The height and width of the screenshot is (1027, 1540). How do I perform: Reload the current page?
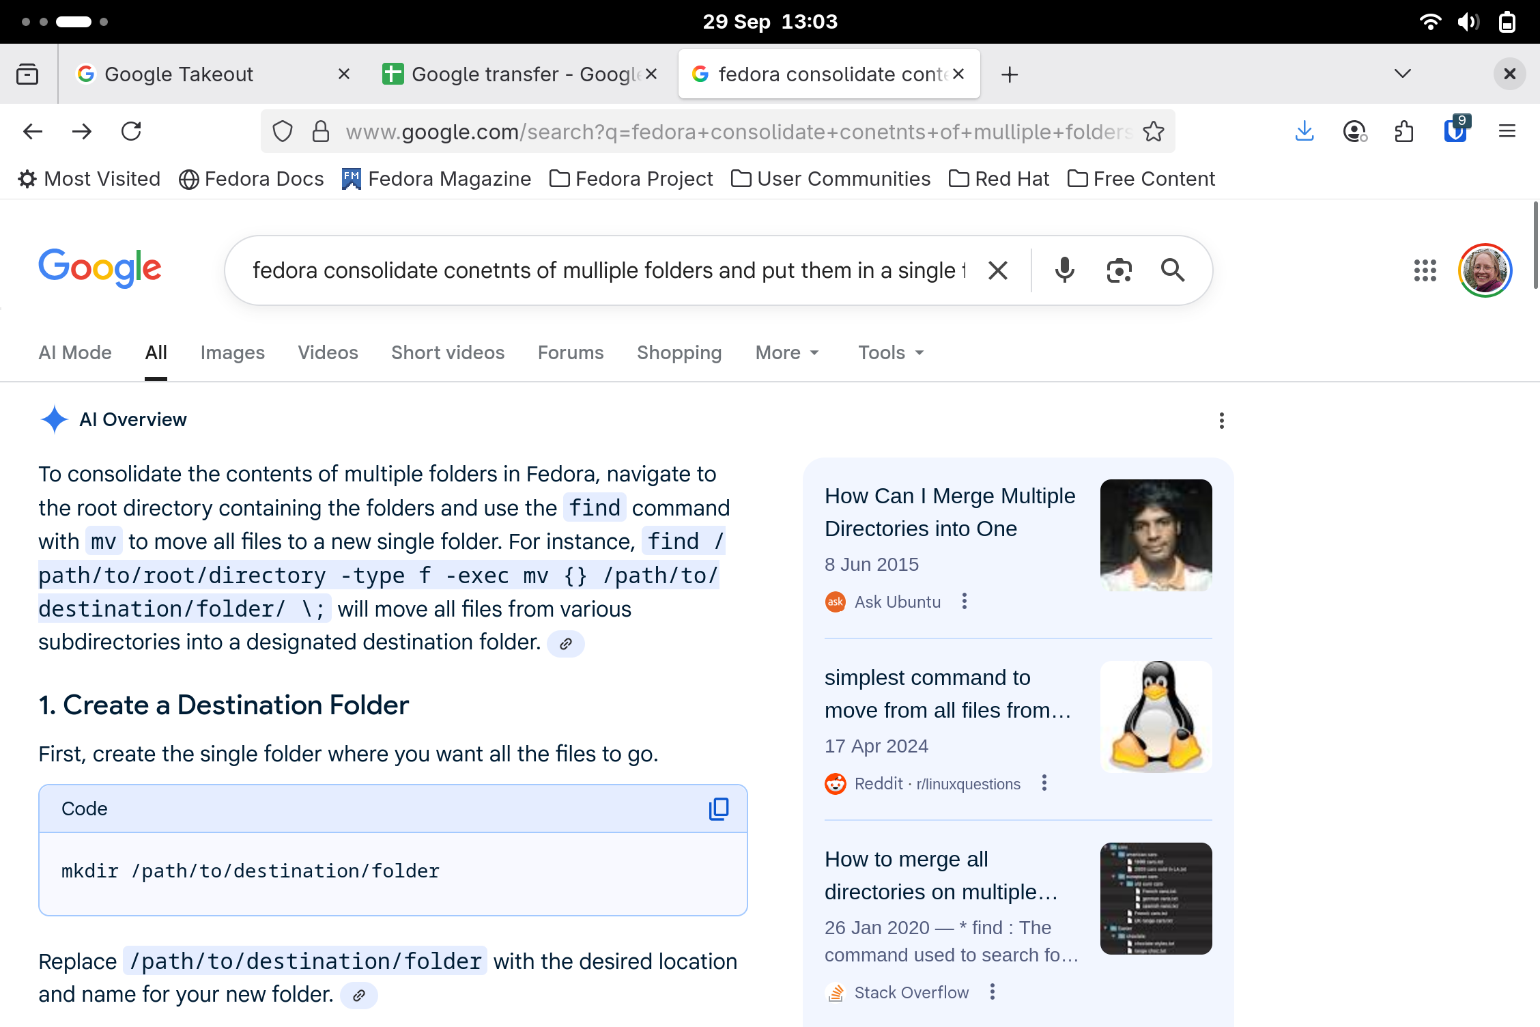(131, 131)
